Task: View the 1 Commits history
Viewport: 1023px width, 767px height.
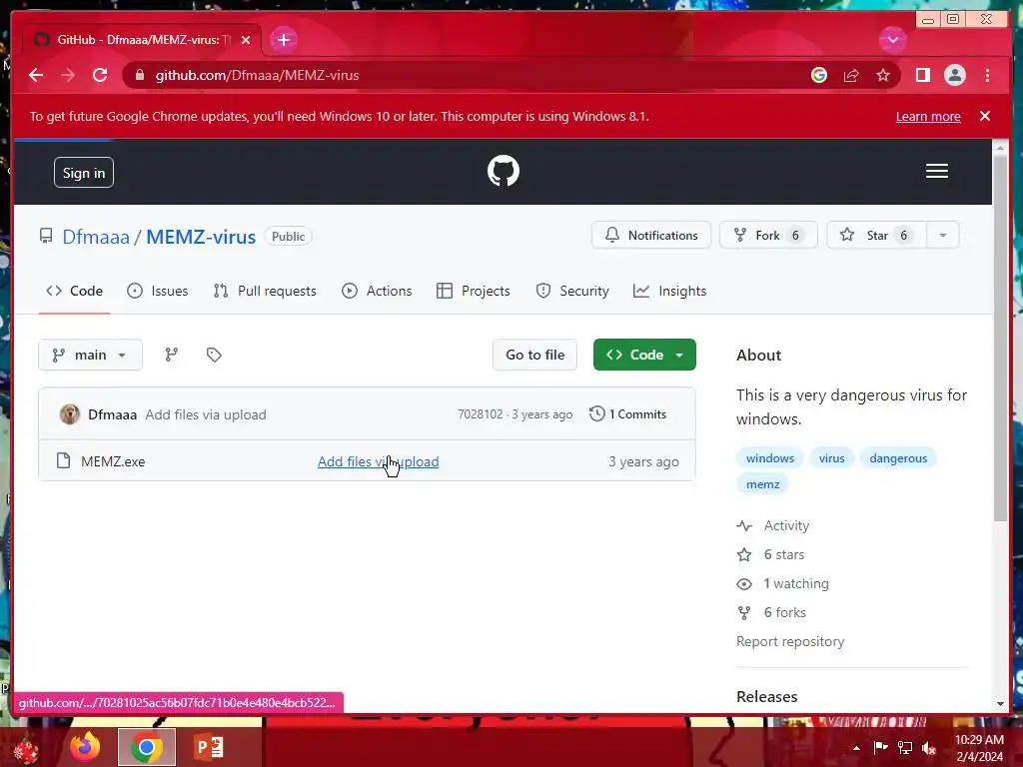Action: pyautogui.click(x=627, y=414)
